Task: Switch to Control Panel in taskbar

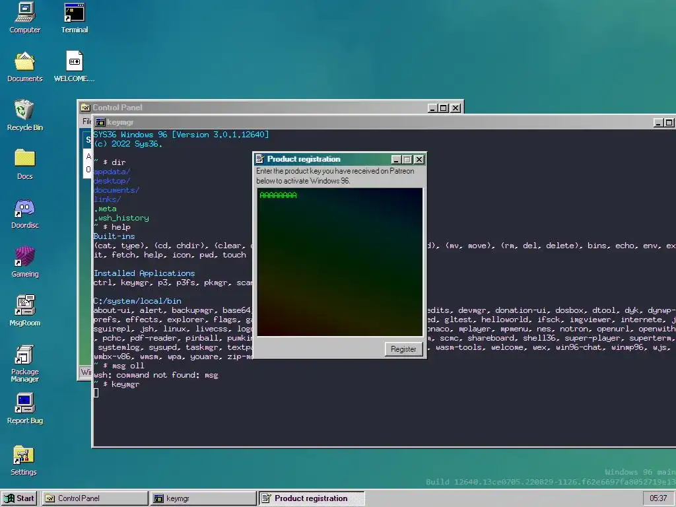Action: (94, 498)
